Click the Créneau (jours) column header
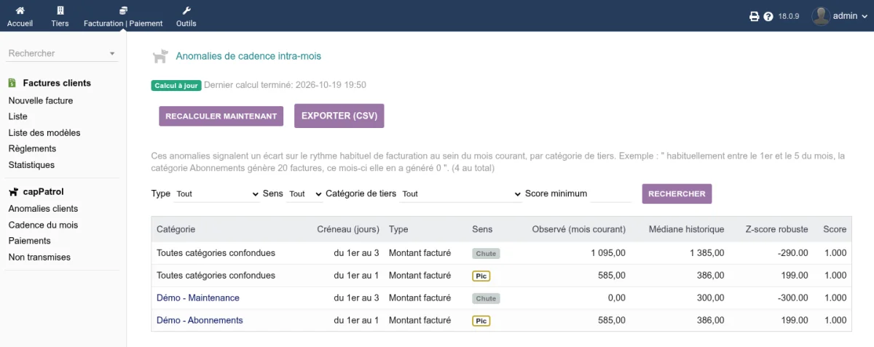874x347 pixels. (x=348, y=229)
